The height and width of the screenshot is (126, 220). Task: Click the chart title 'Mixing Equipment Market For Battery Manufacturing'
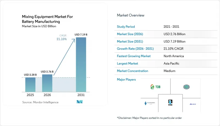tap(47, 19)
